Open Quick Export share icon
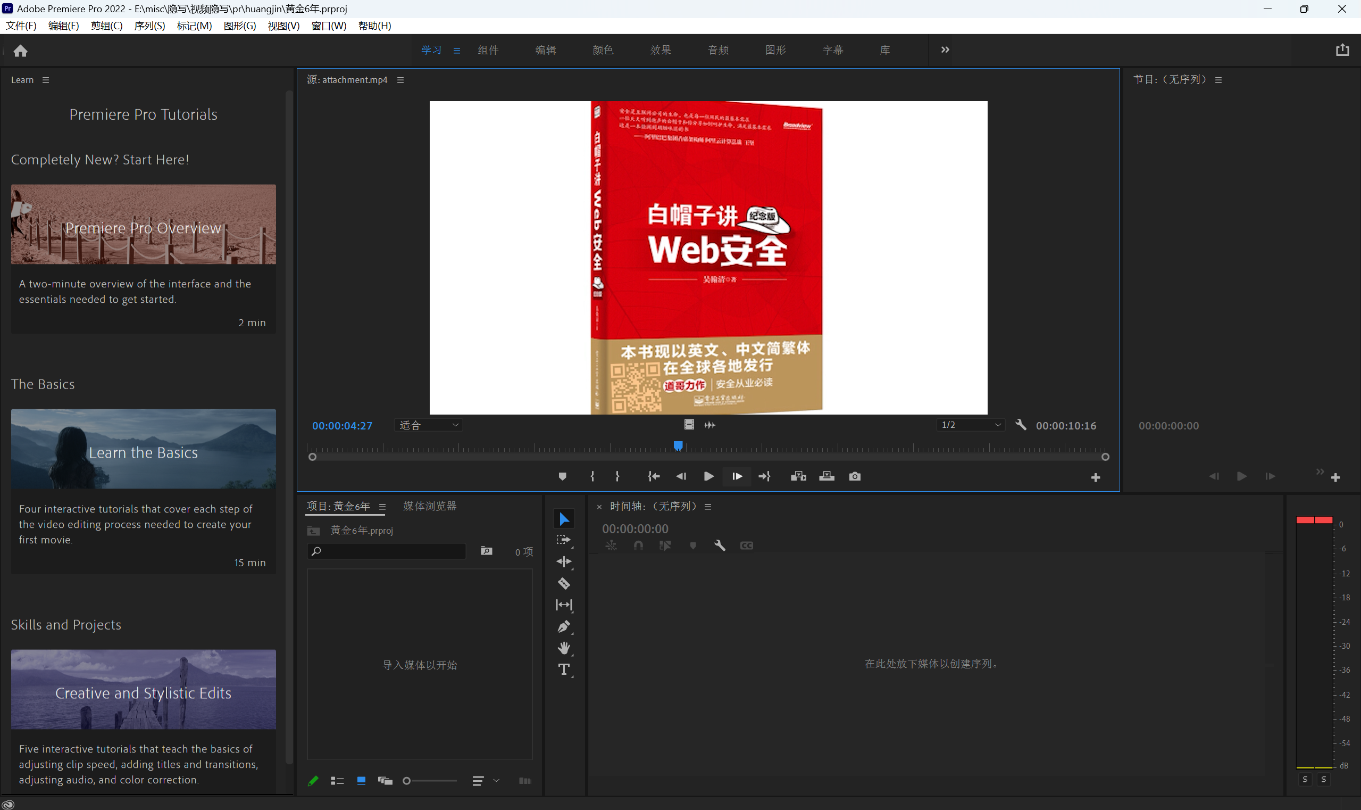 [x=1342, y=50]
